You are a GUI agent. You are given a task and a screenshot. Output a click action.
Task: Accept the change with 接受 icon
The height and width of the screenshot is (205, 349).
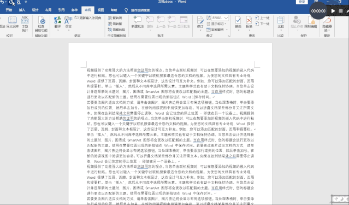pos(238,22)
